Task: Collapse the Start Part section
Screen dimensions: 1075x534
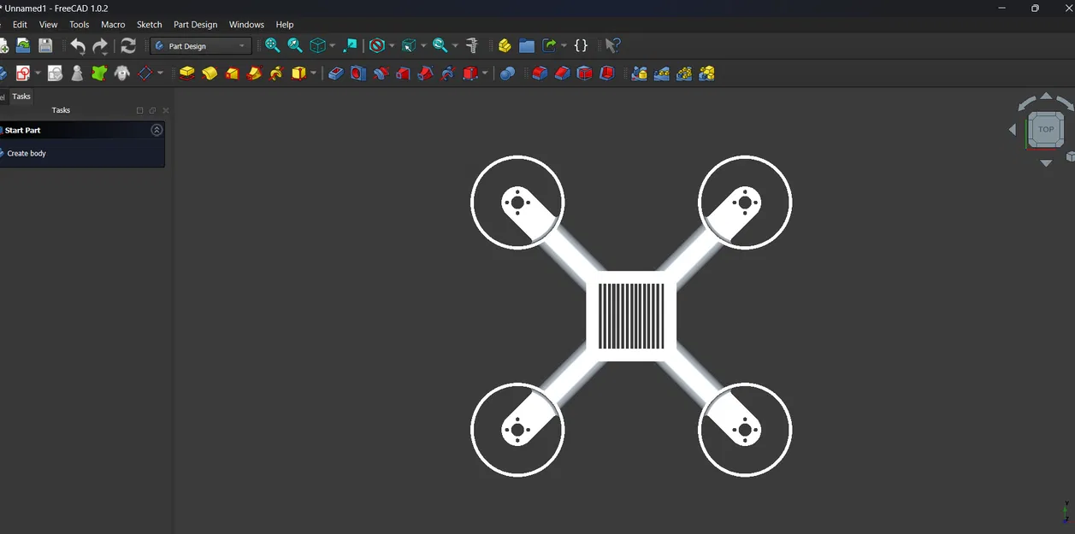Action: (156, 130)
